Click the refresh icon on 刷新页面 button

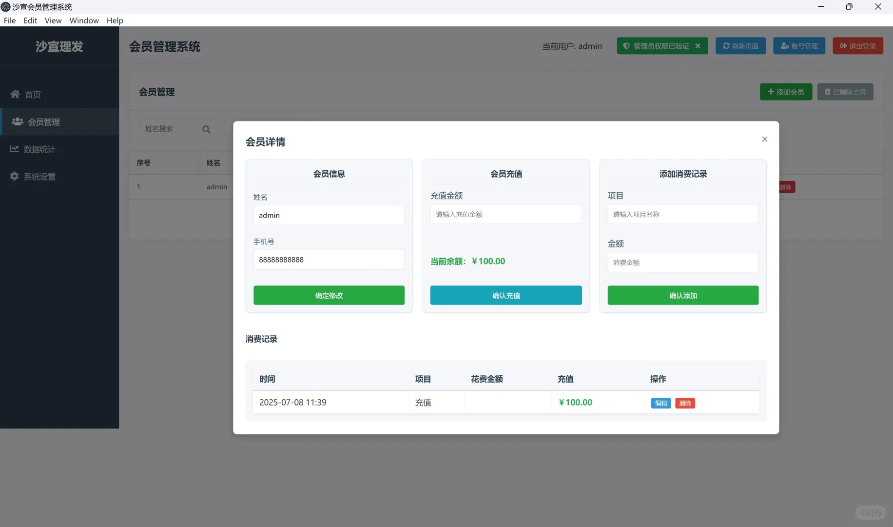(x=726, y=45)
